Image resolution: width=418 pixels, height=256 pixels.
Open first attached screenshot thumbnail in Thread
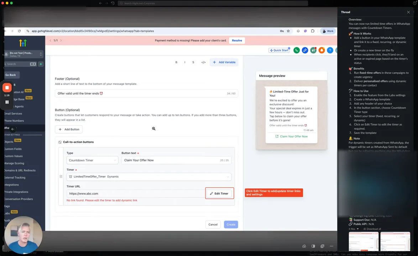tap(364, 242)
